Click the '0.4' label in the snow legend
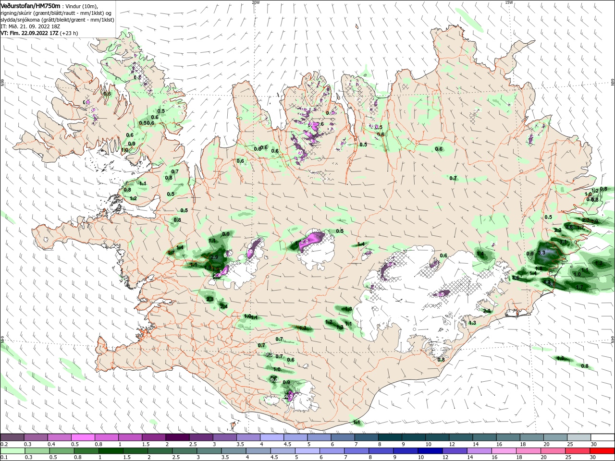Viewport: 615px width, 461px height. tap(51, 445)
